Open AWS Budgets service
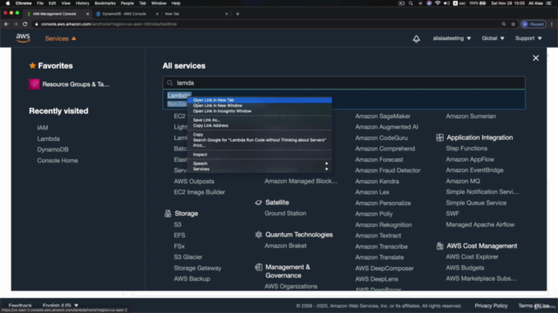 [465, 268]
